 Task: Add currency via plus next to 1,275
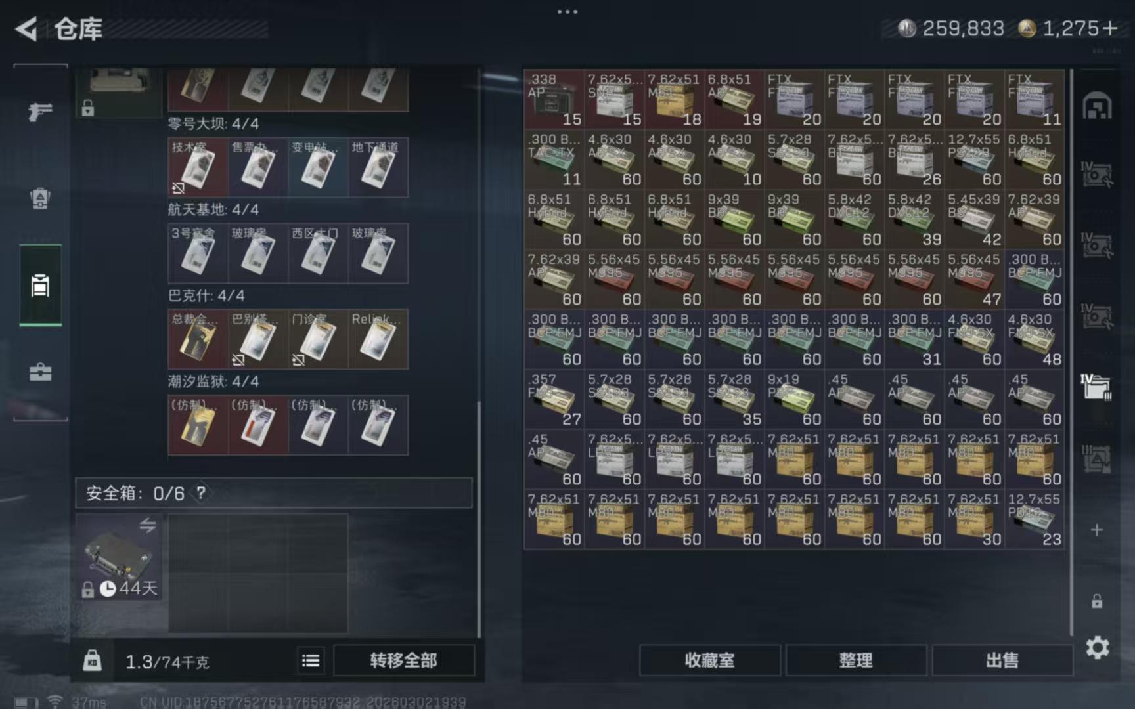1110,28
